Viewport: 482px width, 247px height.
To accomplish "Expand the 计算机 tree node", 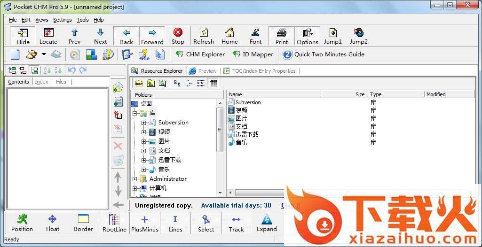I will tap(134, 188).
